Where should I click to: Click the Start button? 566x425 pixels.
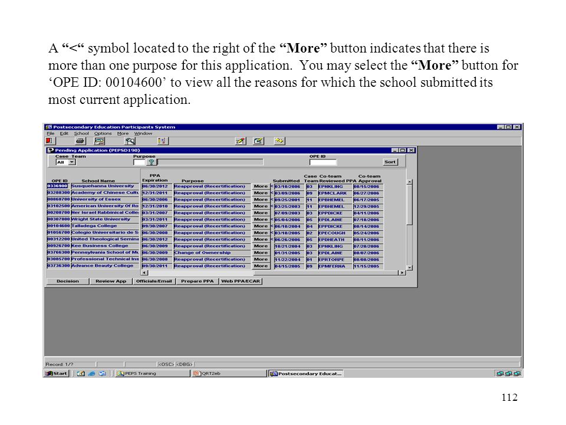tap(57, 373)
